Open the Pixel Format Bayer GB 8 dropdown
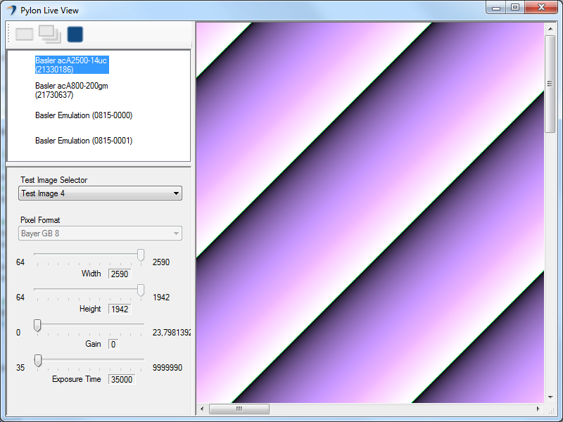Image resolution: width=563 pixels, height=422 pixels. click(100, 234)
